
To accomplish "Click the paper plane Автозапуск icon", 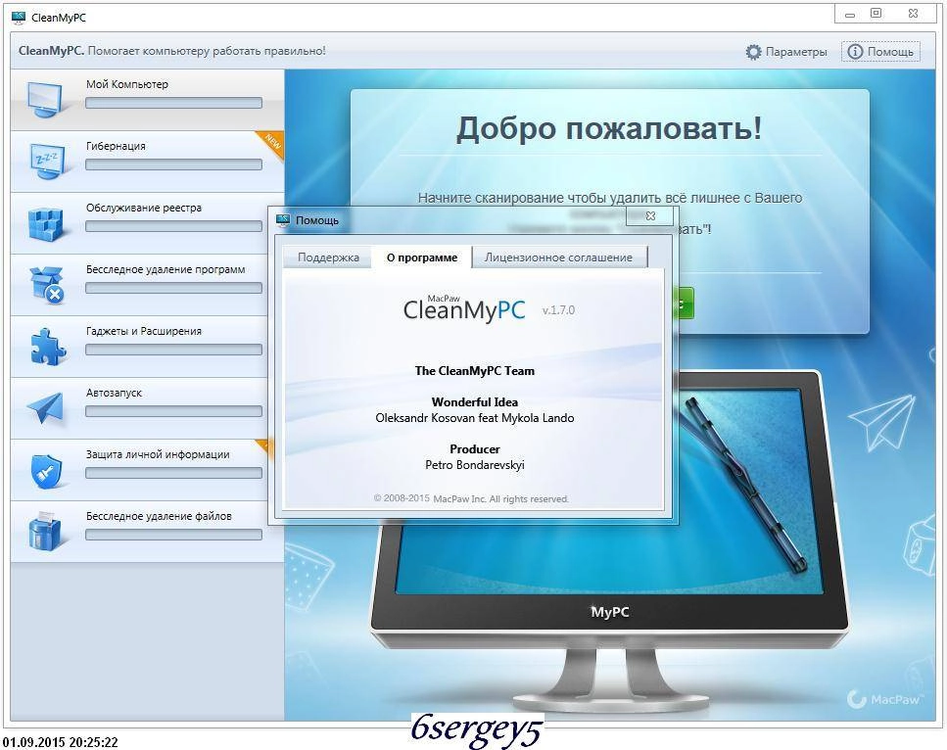I will pos(45,407).
